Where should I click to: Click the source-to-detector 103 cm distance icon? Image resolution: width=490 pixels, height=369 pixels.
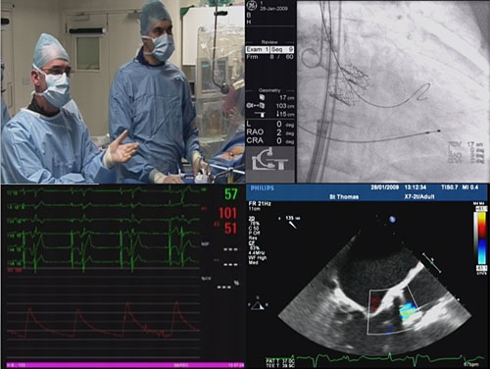coord(256,106)
